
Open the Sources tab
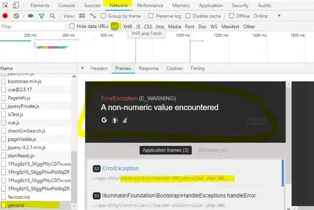point(92,5)
